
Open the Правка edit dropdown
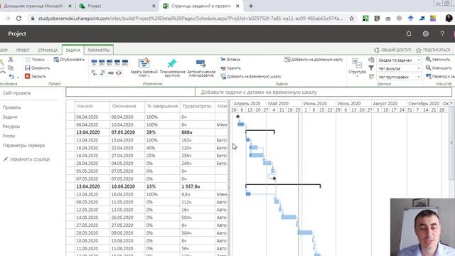[x=37, y=60]
